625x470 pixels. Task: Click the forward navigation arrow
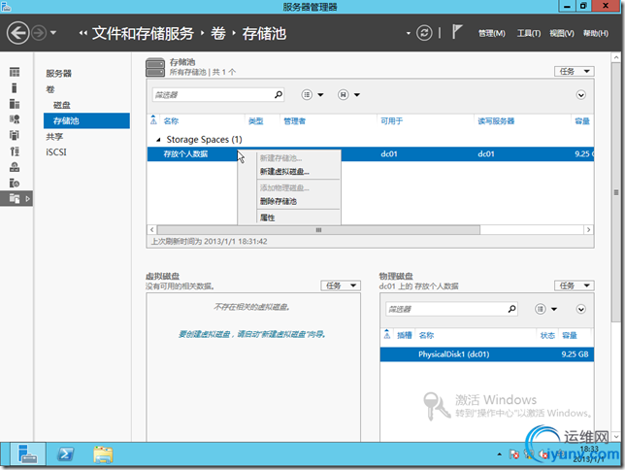(39, 33)
